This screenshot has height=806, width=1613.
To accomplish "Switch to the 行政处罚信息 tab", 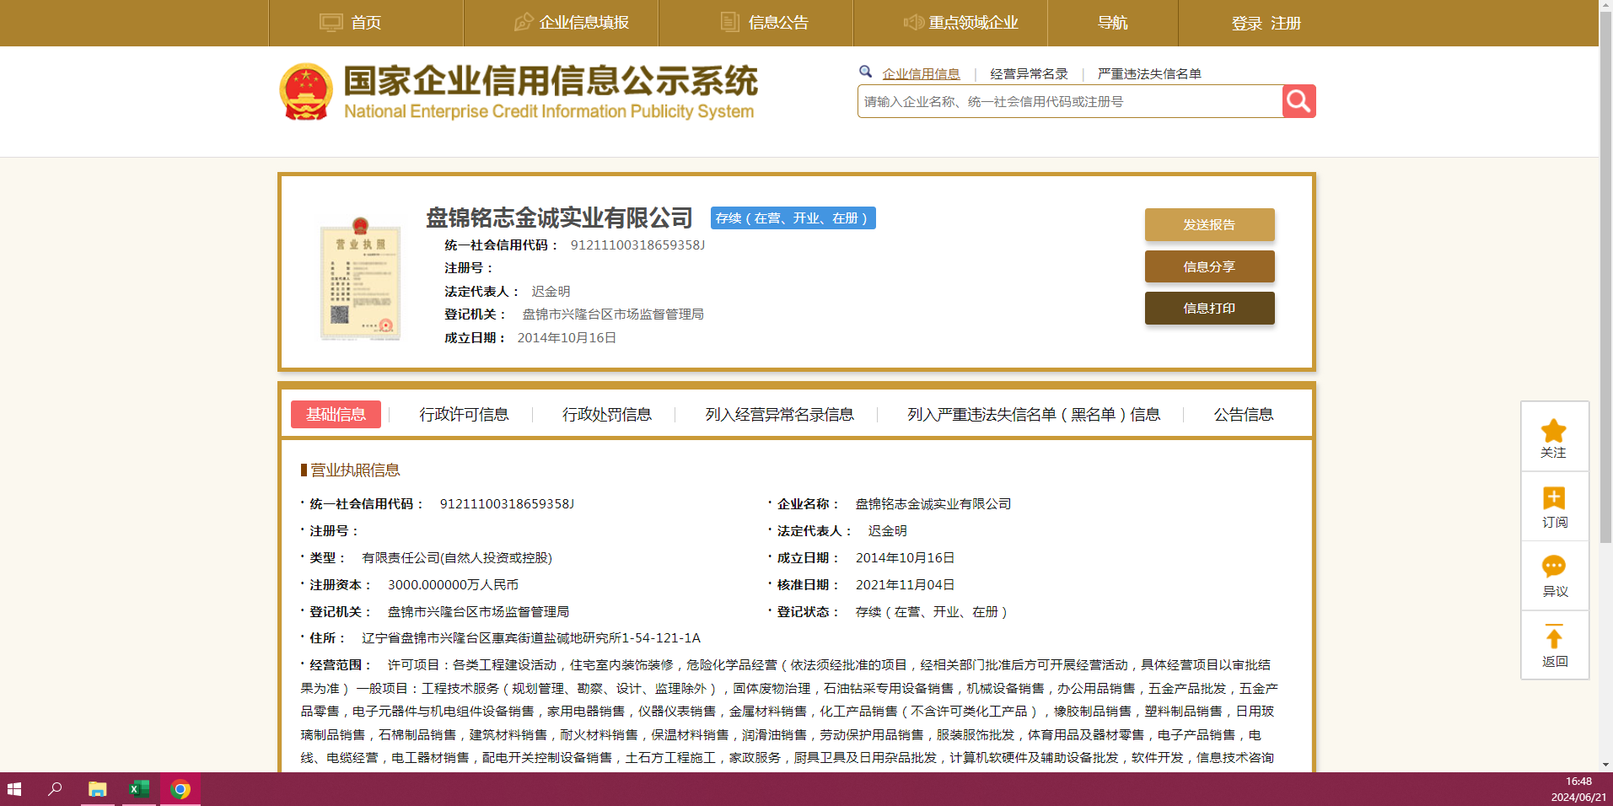I will [x=606, y=414].
